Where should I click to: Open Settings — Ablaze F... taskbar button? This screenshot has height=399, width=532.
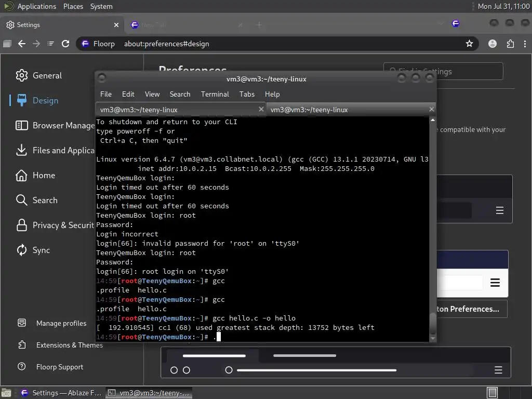pos(61,393)
